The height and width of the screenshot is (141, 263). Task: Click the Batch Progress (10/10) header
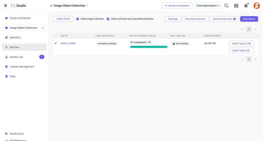[143, 36]
